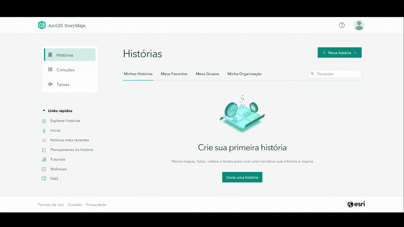The image size is (404, 227).
Task: Select Temas in the sidebar
Action: 63,85
